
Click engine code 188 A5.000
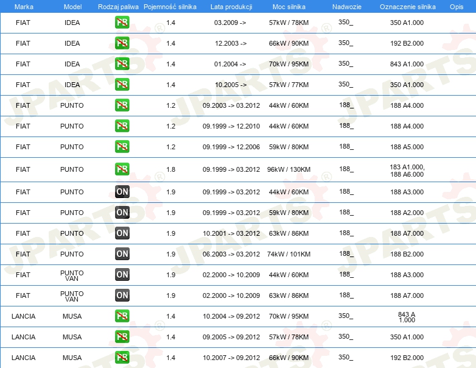coord(407,147)
